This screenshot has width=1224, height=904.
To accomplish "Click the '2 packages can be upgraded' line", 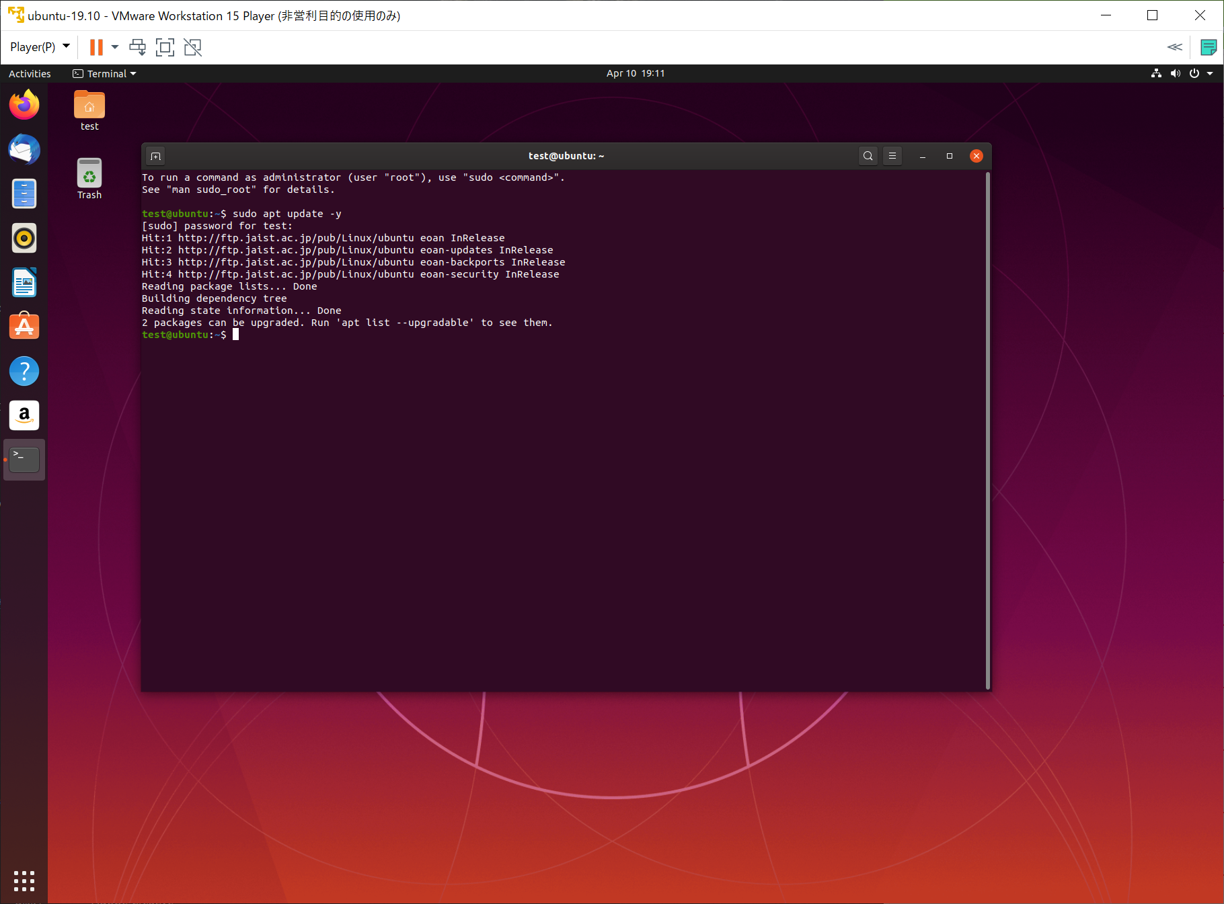I will click(347, 323).
